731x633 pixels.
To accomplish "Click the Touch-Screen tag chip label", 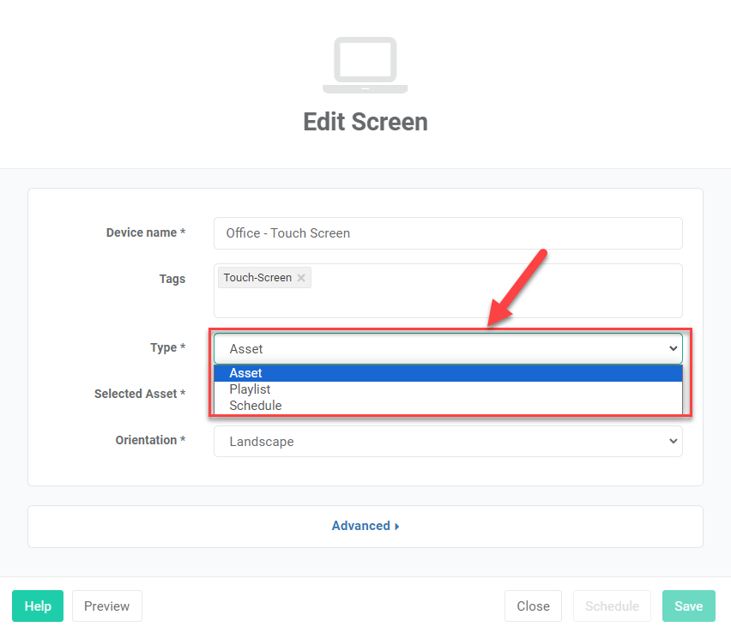I will pos(257,278).
